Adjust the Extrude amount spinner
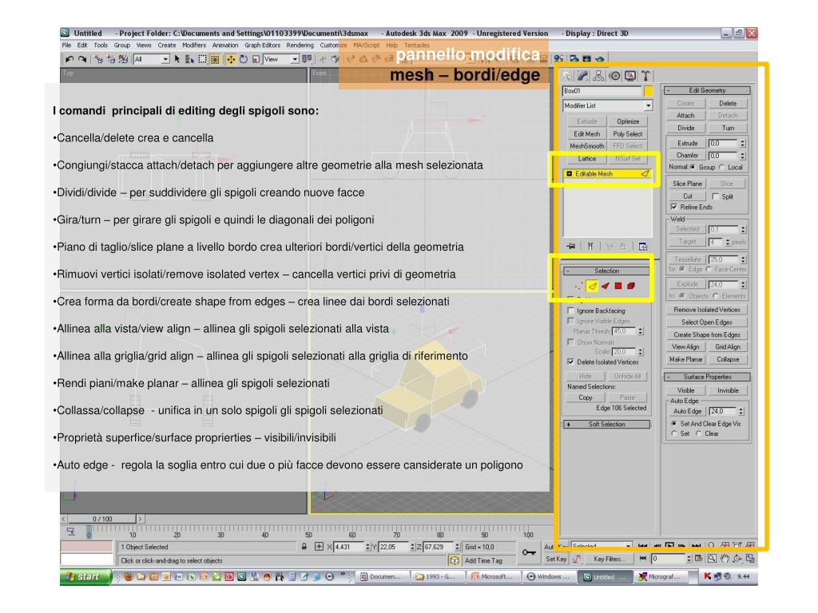Image resolution: width=818 pixels, height=613 pixels. pyautogui.click(x=743, y=143)
